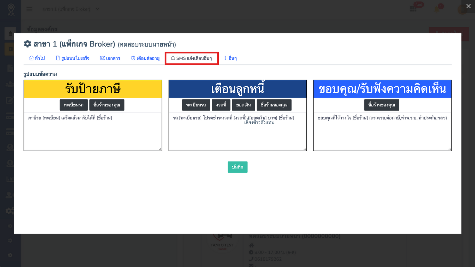Screen dimensions: 475x267
Task: Edit the เตือนลูกหนี้ message text area
Action: [237, 131]
